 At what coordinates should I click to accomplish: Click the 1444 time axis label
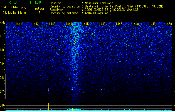tap(69, 24)
